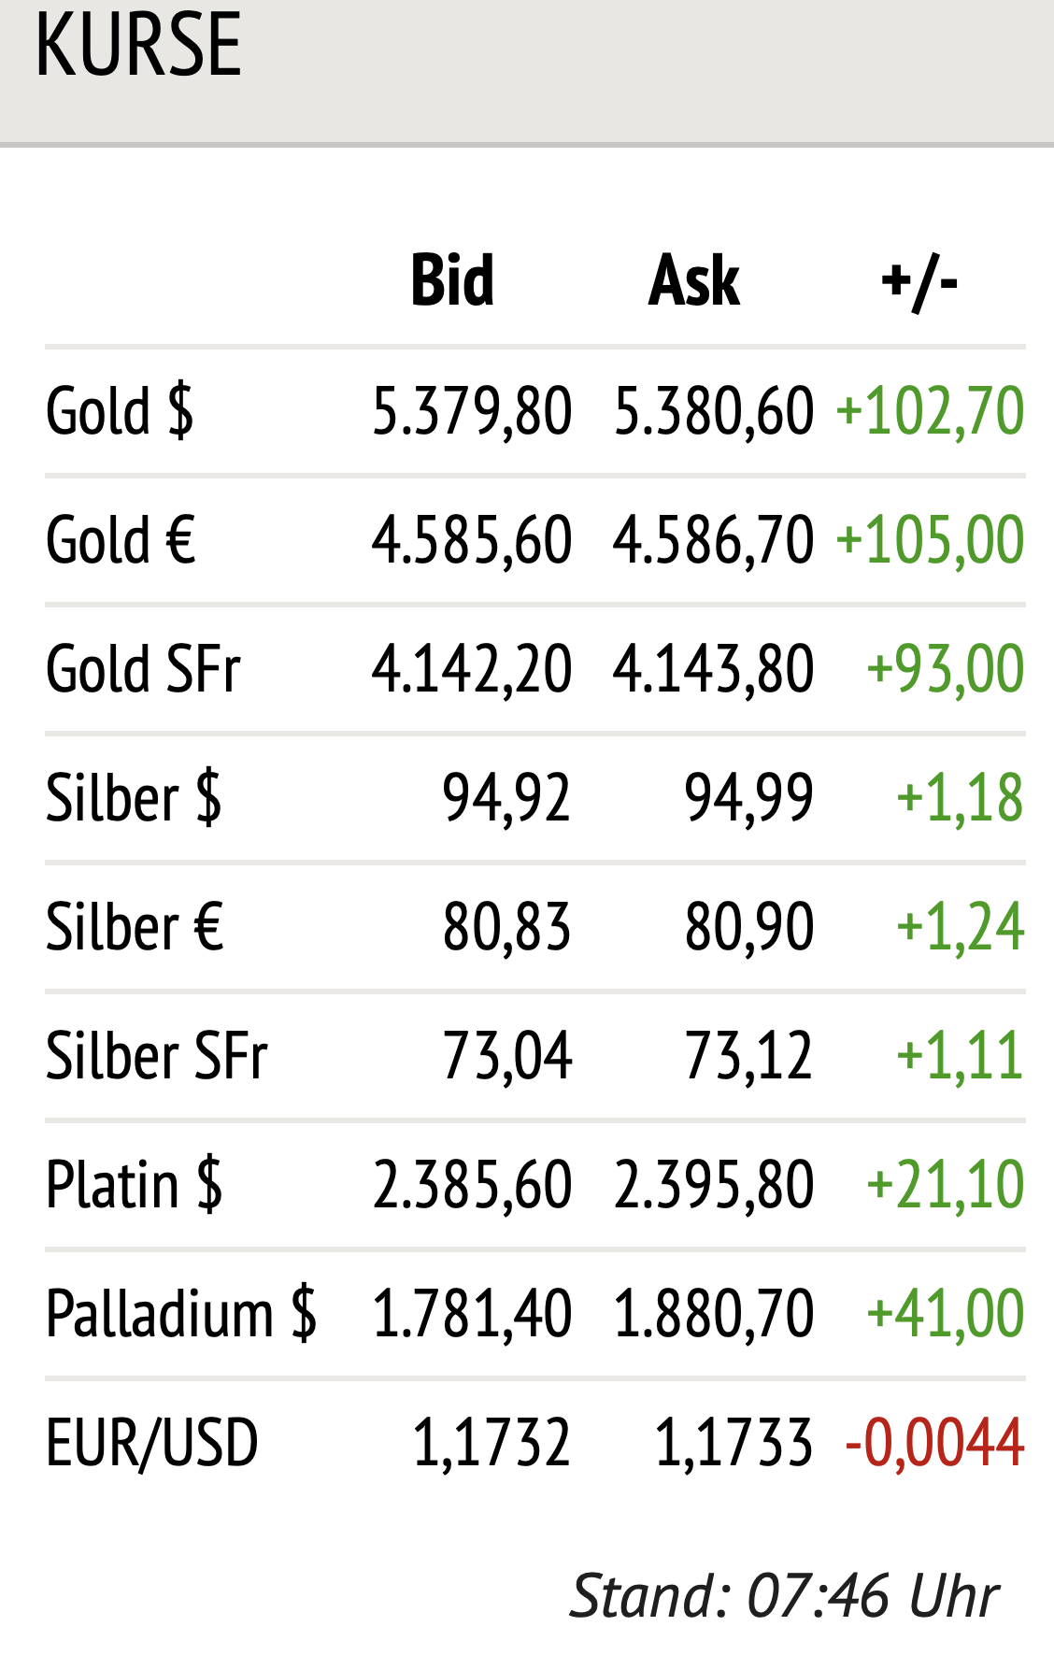The height and width of the screenshot is (1669, 1054).
Task: Tap the Palladium $ row label
Action: click(x=181, y=1314)
